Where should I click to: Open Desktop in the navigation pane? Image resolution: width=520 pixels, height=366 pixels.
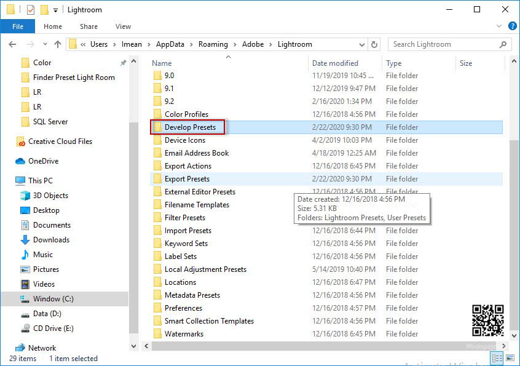(40, 210)
